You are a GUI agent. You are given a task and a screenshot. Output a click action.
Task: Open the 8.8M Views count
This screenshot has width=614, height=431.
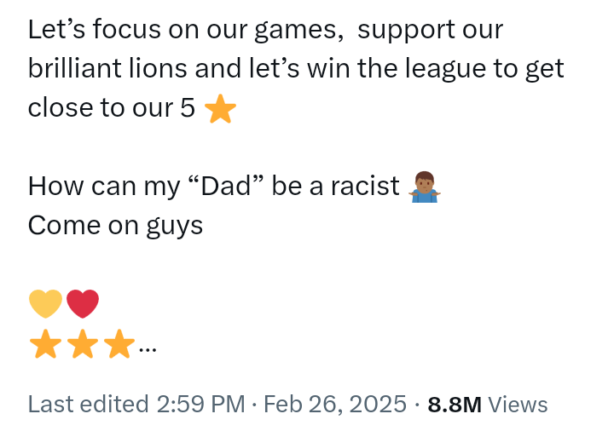[x=488, y=404]
